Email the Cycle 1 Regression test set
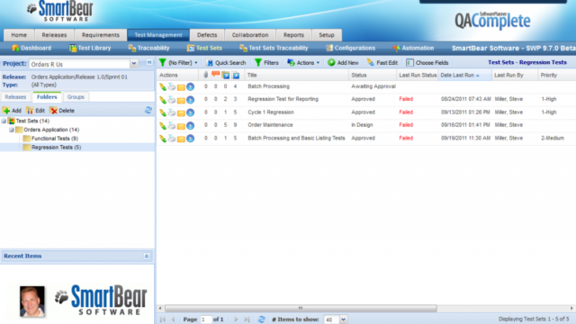 pos(181,112)
